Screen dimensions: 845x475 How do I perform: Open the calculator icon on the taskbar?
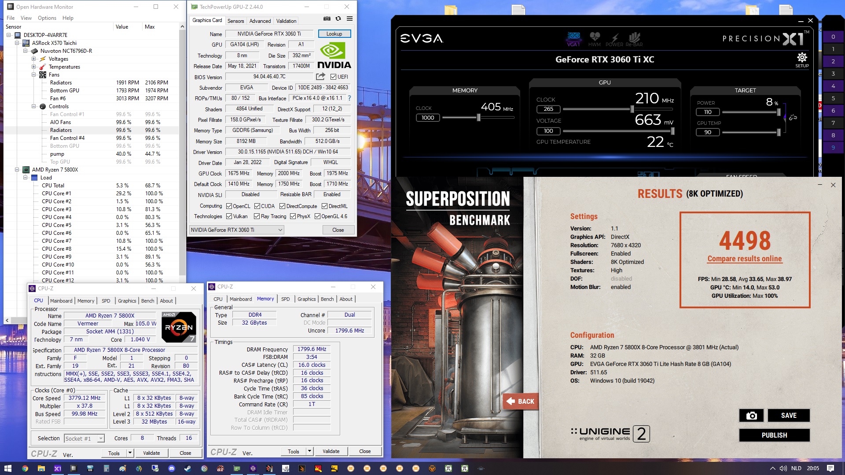click(106, 468)
